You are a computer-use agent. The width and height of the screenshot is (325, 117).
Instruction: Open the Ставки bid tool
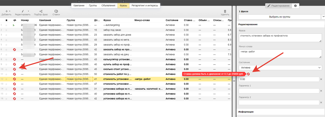tap(56, 11)
